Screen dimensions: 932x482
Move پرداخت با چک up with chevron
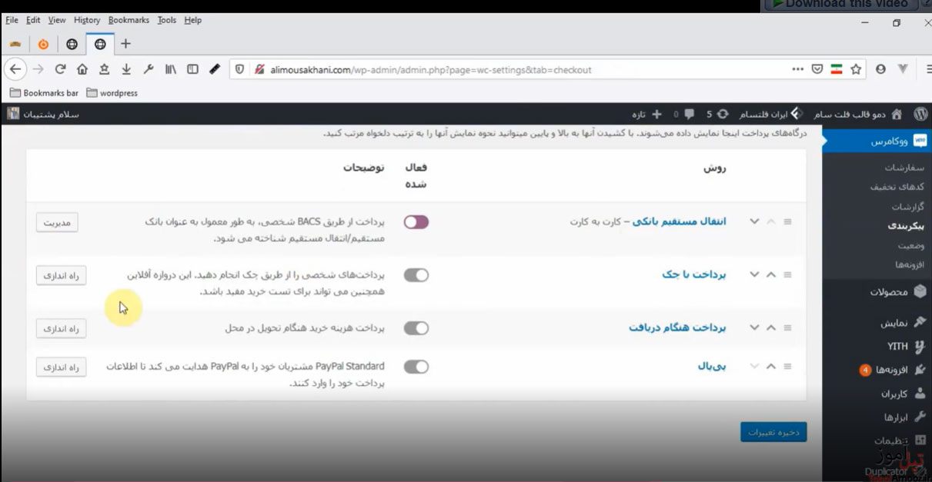[x=770, y=274]
